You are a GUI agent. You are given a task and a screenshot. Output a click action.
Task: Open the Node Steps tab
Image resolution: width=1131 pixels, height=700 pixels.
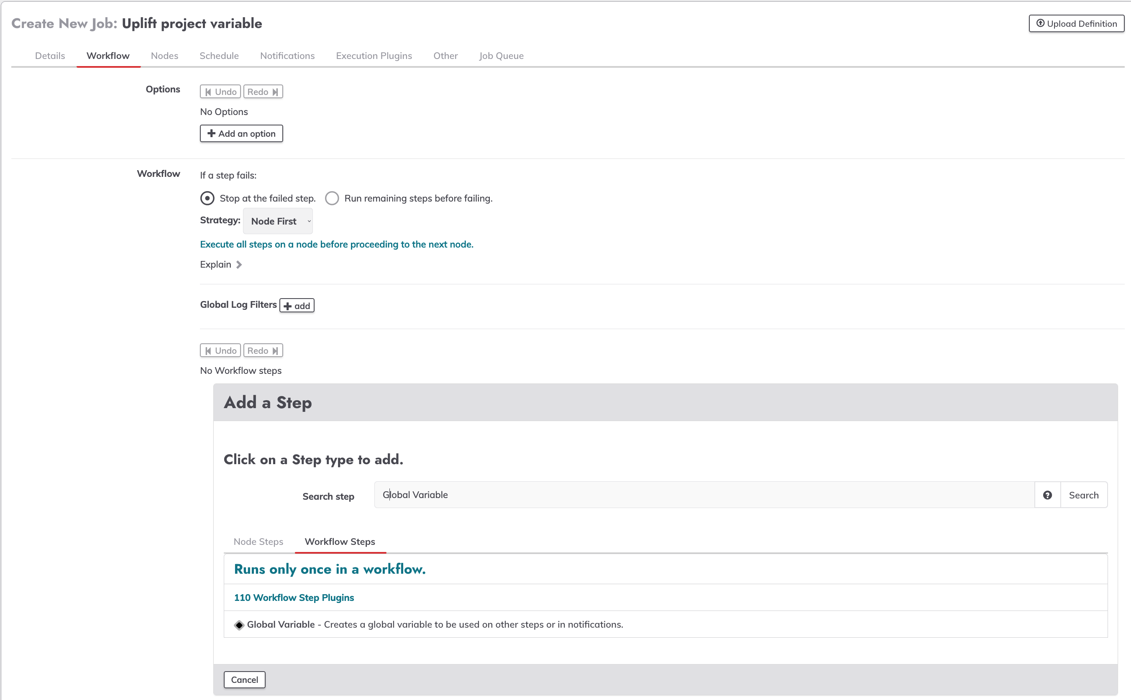pos(258,541)
